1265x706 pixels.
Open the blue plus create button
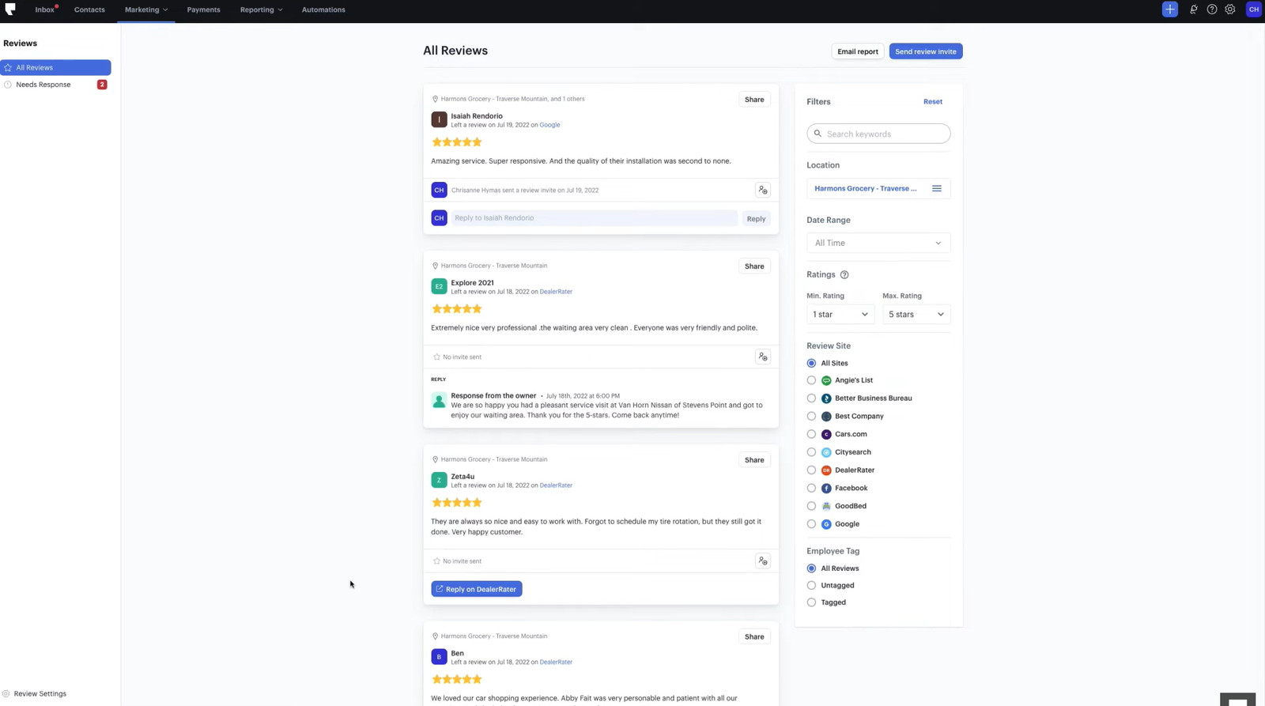pyautogui.click(x=1169, y=9)
